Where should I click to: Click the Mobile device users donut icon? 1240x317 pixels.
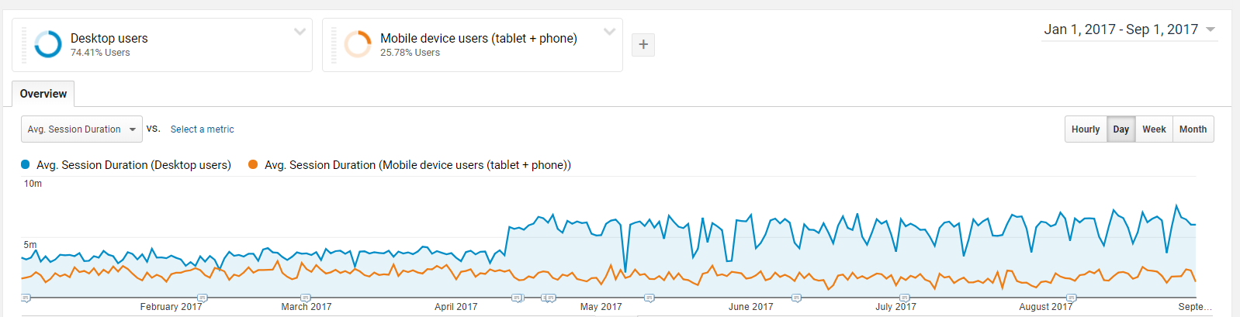358,44
